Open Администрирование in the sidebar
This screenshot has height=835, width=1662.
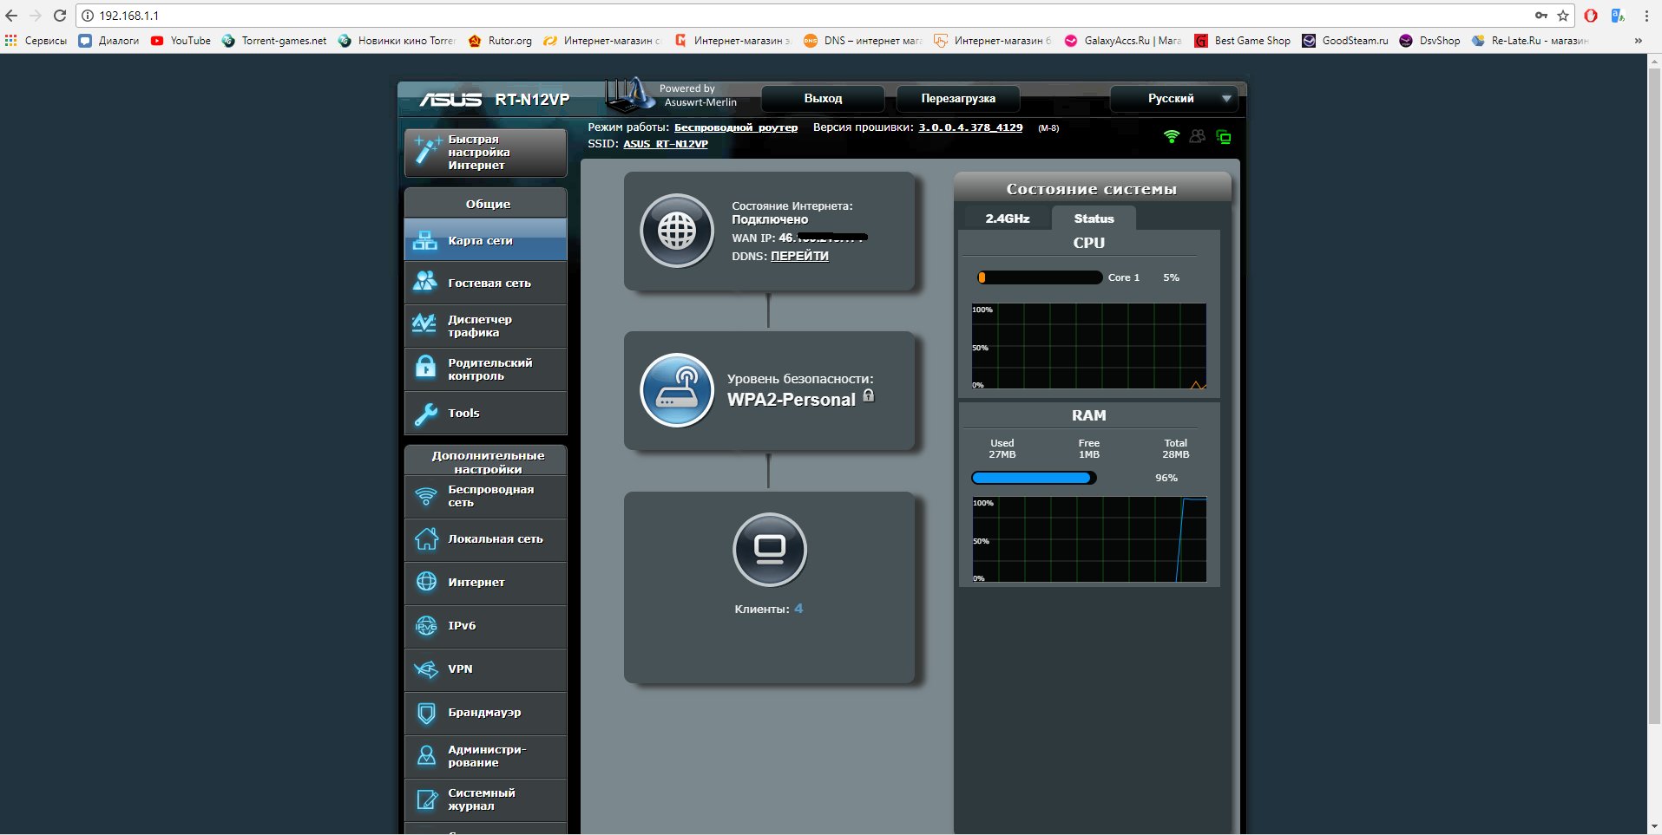tap(486, 756)
